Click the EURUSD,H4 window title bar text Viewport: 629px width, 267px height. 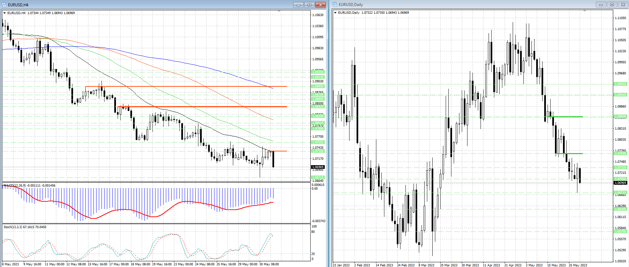pyautogui.click(x=18, y=5)
